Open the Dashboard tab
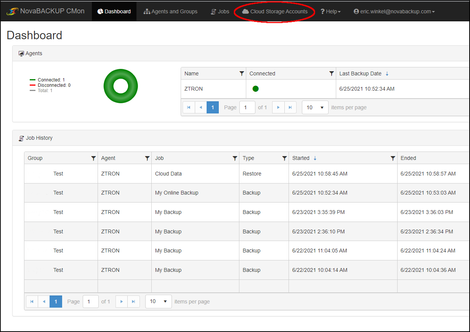470x332 pixels. pos(114,11)
